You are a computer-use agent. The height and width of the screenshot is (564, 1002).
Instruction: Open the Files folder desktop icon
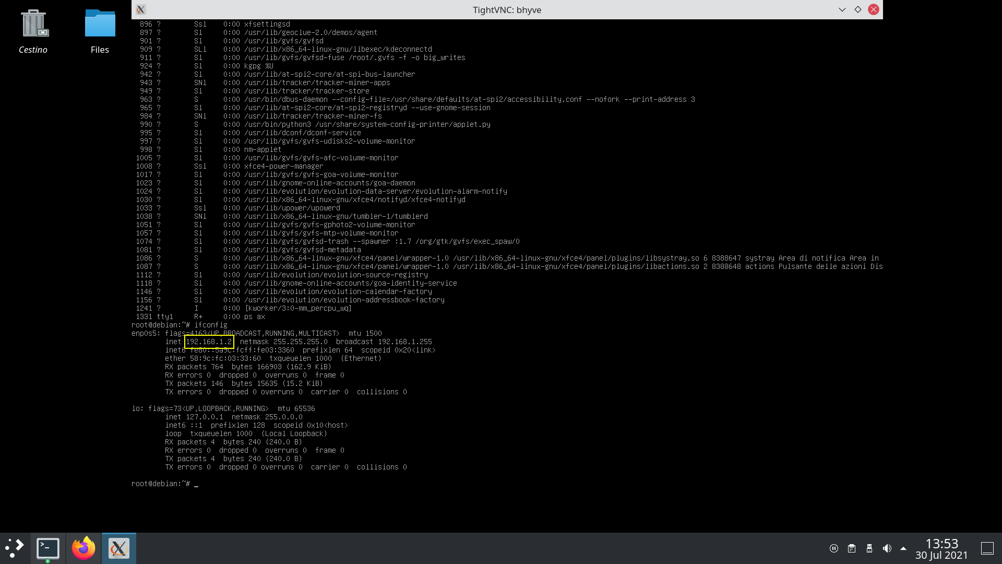click(x=100, y=31)
